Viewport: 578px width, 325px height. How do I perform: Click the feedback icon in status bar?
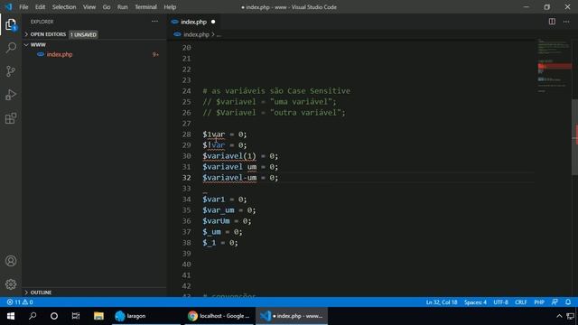555,302
